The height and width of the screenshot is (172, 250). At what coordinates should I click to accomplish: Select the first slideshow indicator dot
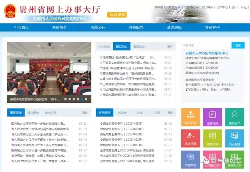point(65,99)
